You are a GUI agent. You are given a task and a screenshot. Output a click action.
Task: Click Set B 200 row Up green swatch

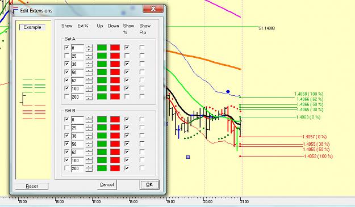pos(102,168)
